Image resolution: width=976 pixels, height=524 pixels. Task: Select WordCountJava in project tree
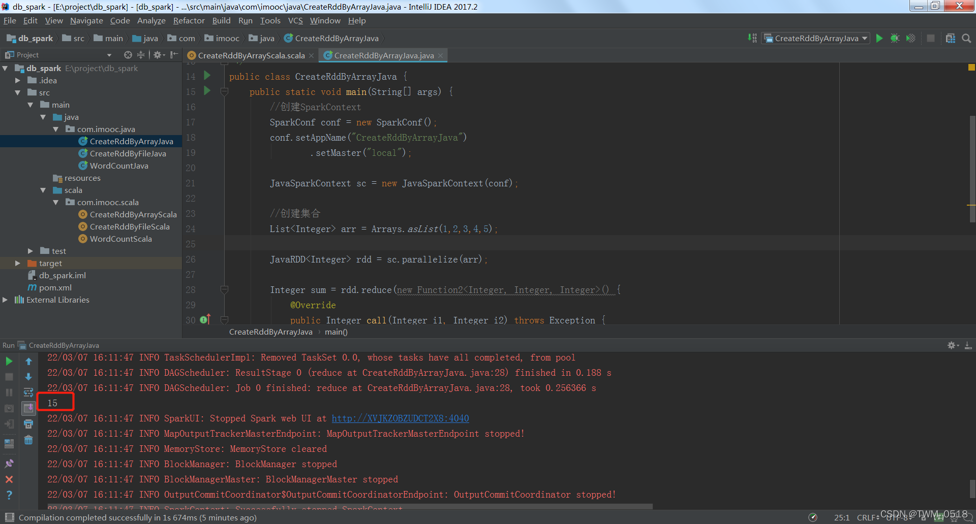(x=113, y=166)
